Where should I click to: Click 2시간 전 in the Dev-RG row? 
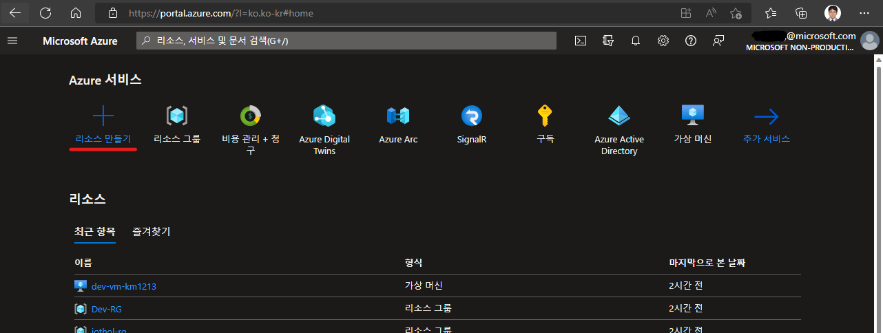686,308
